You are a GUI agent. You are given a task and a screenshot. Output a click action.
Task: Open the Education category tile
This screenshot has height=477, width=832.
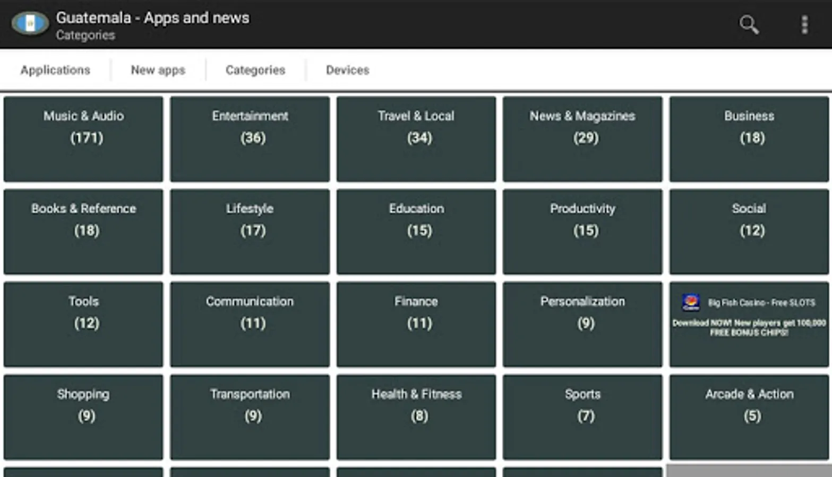tap(416, 232)
